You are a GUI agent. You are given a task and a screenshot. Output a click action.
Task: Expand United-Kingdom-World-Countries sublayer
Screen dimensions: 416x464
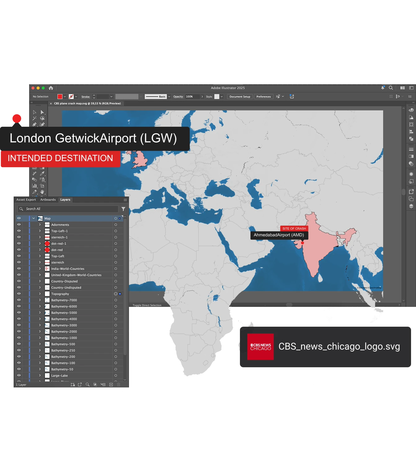coord(40,275)
